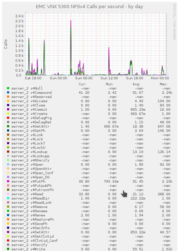This screenshot has height=251, width=191.
Task: Click the v4Lookup dark red swatch
Action: pos(8,152)
